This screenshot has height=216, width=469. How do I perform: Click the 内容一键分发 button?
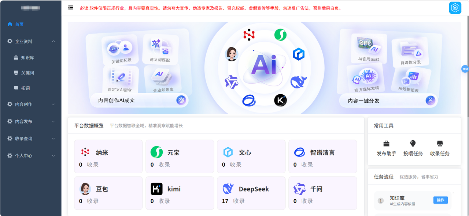coord(388,101)
